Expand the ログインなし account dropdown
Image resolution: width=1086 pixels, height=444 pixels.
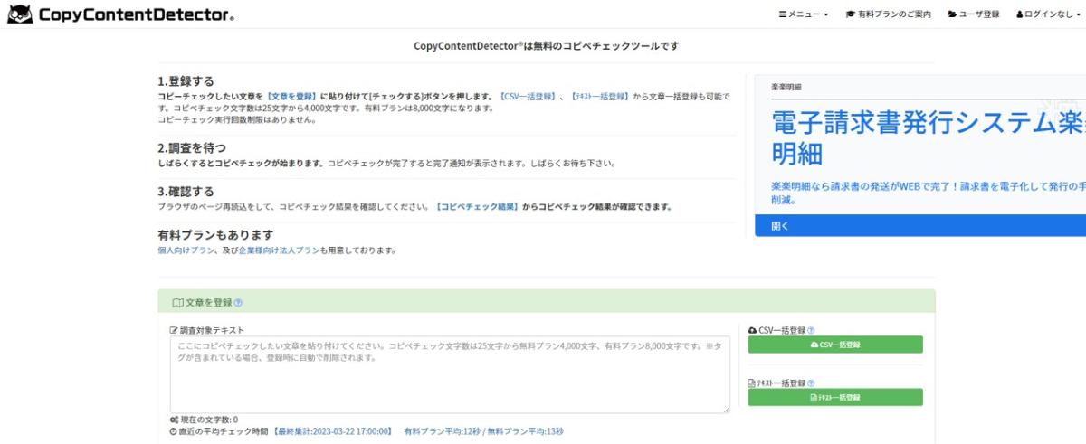coord(1049,14)
